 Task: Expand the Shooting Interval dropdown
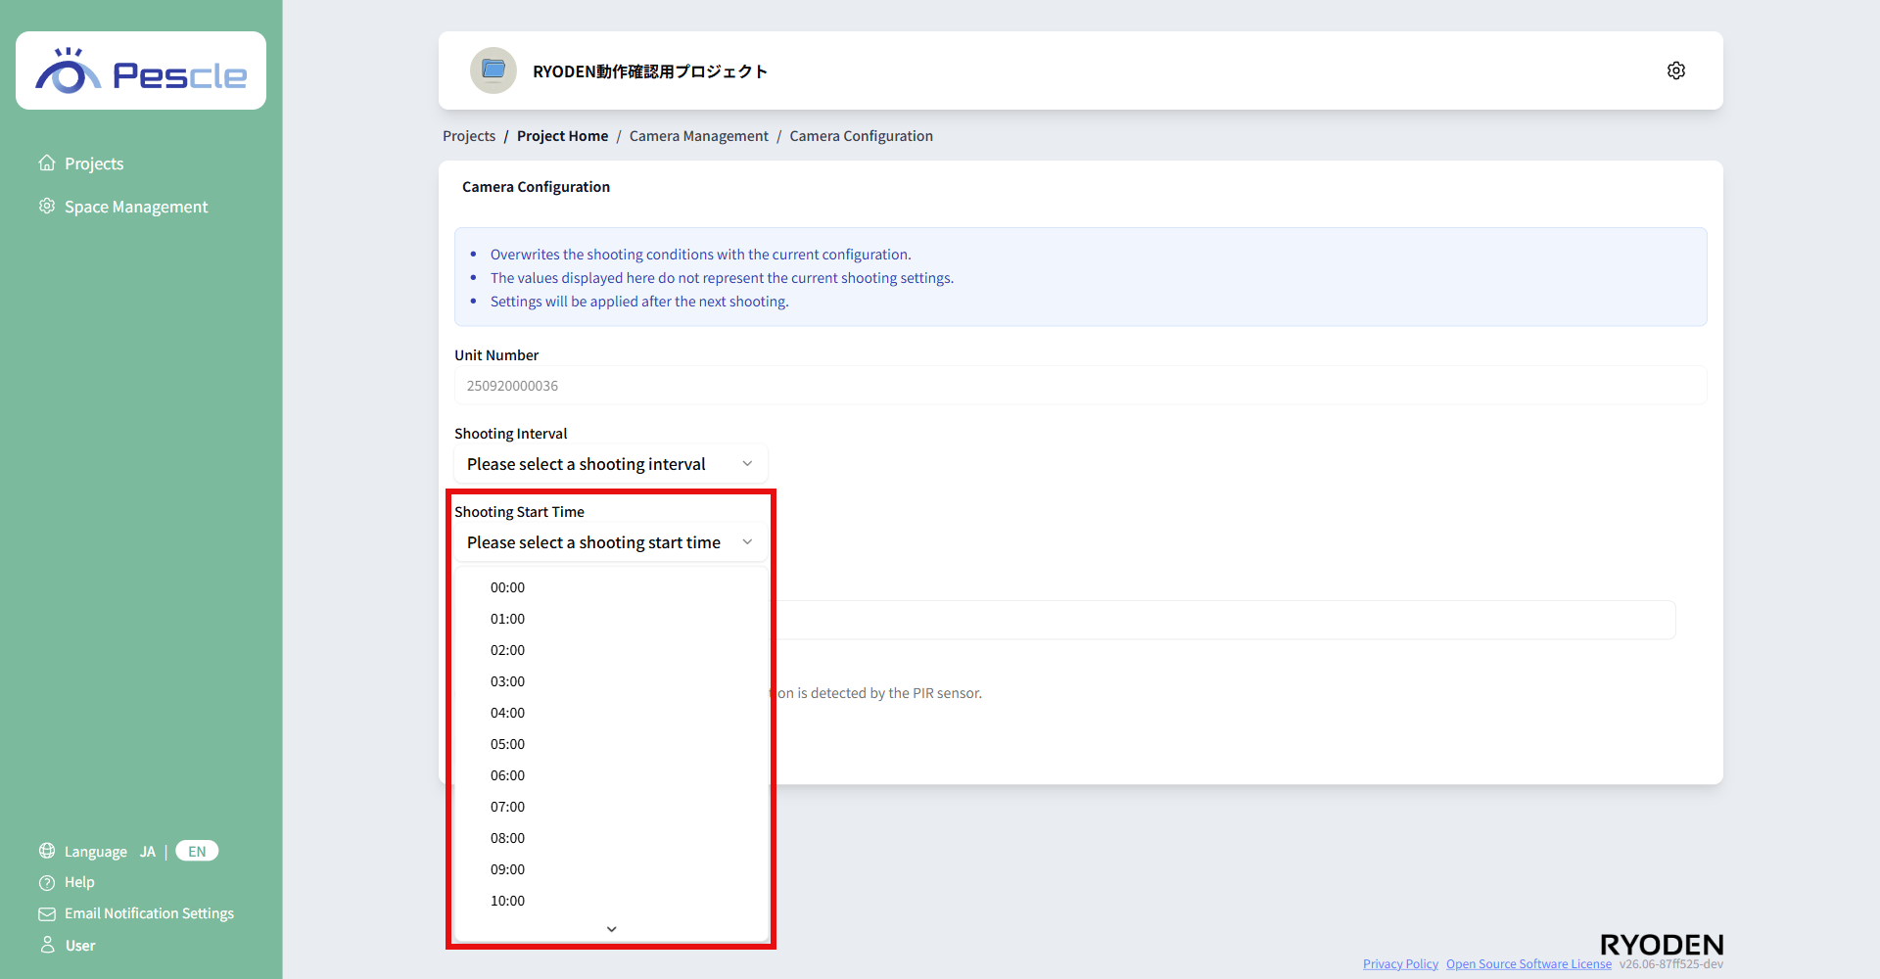click(x=611, y=464)
